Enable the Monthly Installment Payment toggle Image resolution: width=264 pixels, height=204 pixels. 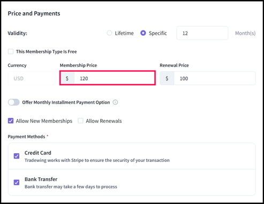coord(13,103)
